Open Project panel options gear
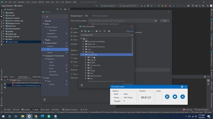The width and height of the screenshot is (213, 119). 65,10
